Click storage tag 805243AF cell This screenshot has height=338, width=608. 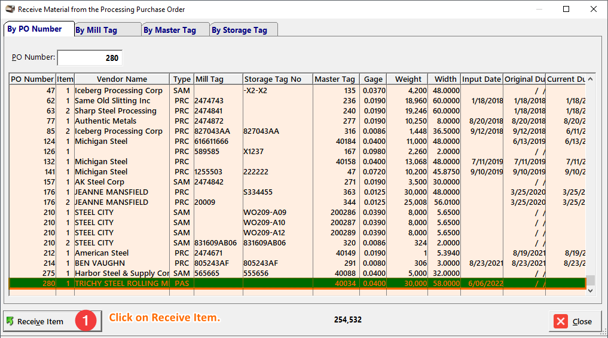click(277, 263)
